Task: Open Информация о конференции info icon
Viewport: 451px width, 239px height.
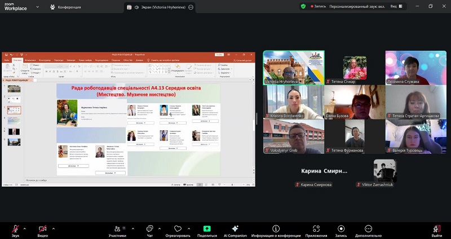Action: pos(276,228)
